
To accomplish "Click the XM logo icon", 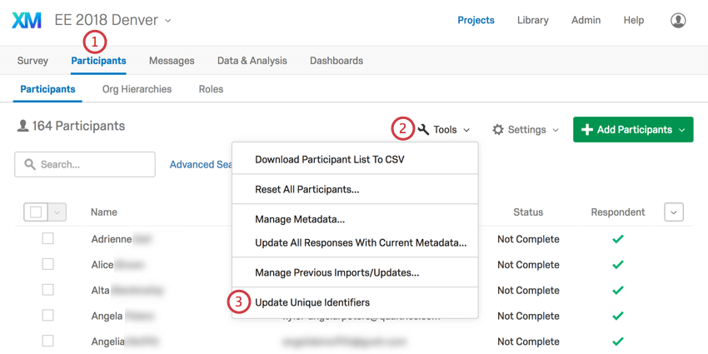I will (x=27, y=20).
